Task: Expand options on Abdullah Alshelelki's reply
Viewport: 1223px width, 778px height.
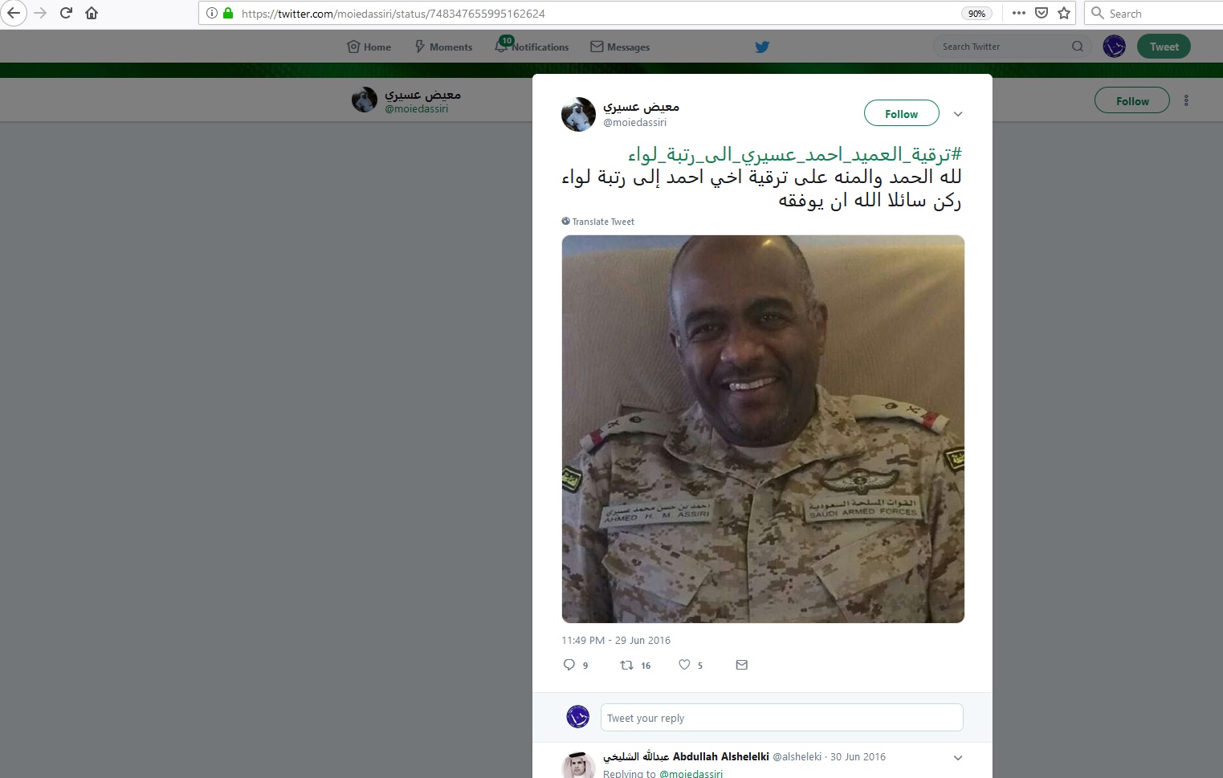Action: click(958, 758)
